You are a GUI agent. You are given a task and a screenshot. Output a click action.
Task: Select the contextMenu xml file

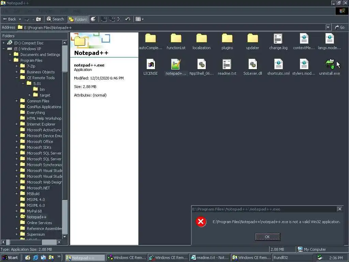304,42
